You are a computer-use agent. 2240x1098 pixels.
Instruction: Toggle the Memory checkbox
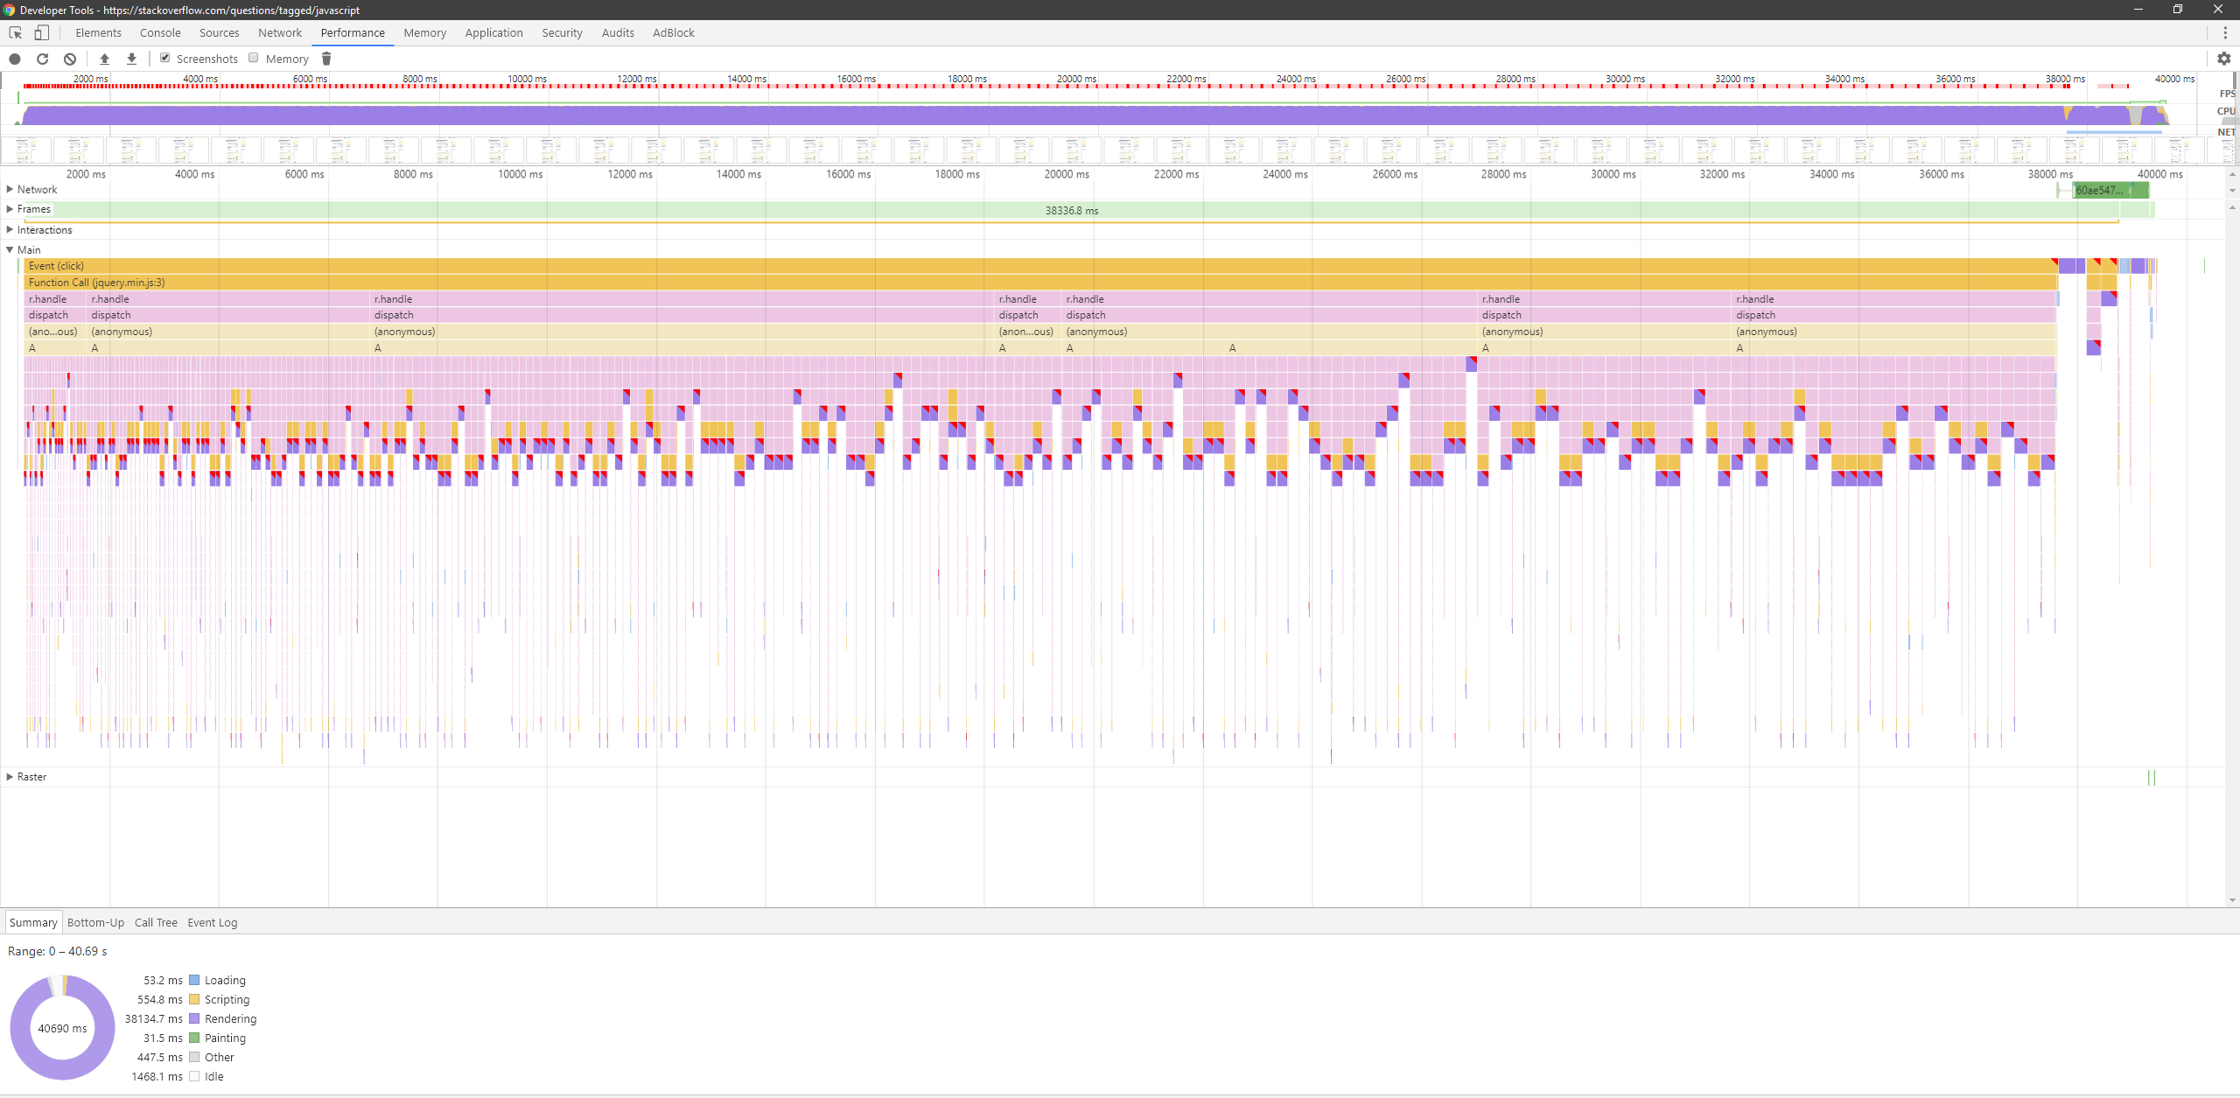(254, 58)
